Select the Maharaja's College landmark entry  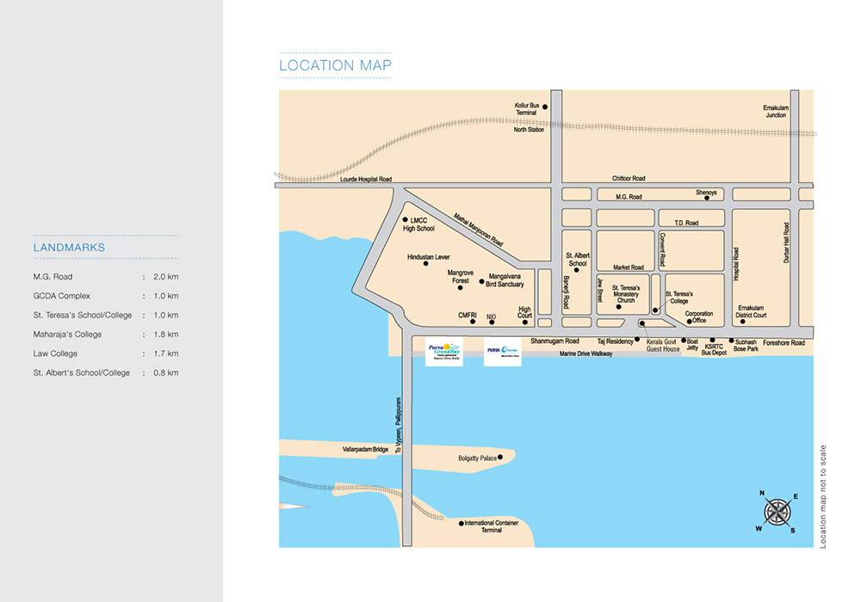coord(67,335)
